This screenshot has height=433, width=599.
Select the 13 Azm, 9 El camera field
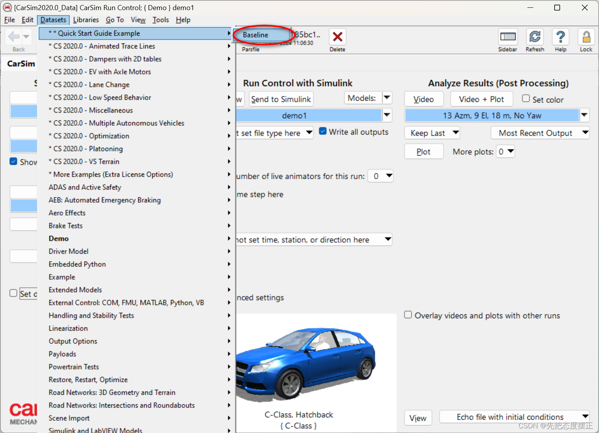coord(492,115)
